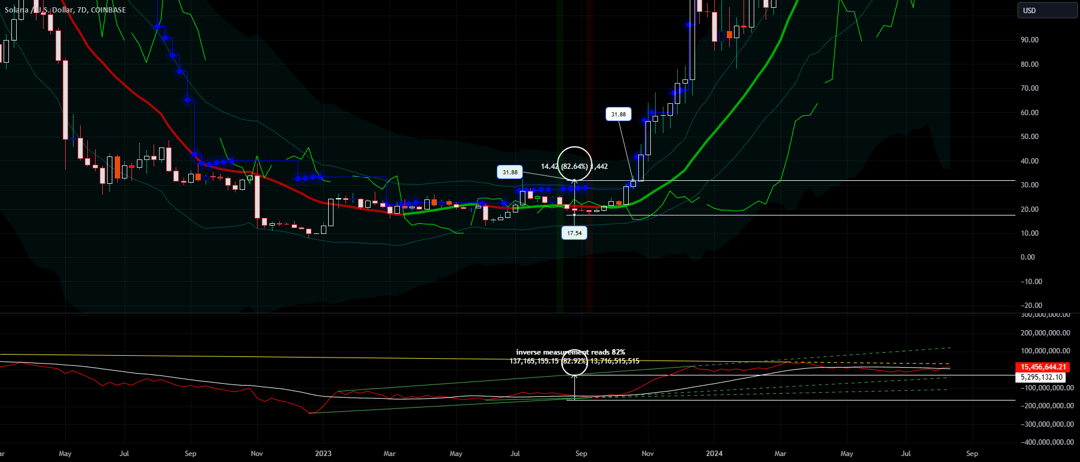Click the 70.00 price axis label
This screenshot has height=462, width=1080.
pos(1030,88)
